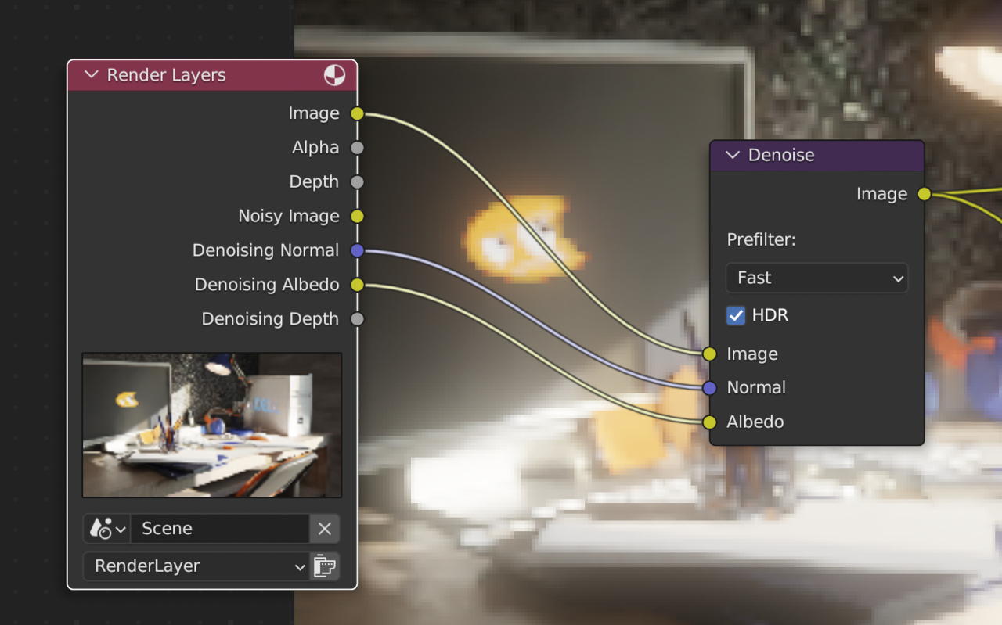Click the Denoise node Image output socket

point(925,194)
